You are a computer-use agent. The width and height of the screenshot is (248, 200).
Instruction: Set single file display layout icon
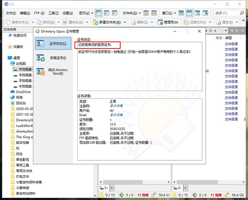(x=181, y=13)
